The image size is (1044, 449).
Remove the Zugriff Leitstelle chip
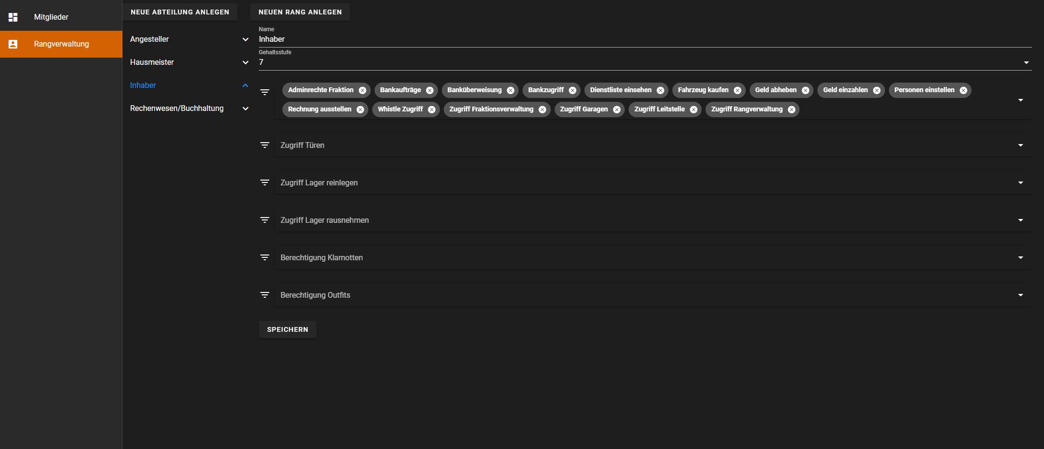(693, 109)
